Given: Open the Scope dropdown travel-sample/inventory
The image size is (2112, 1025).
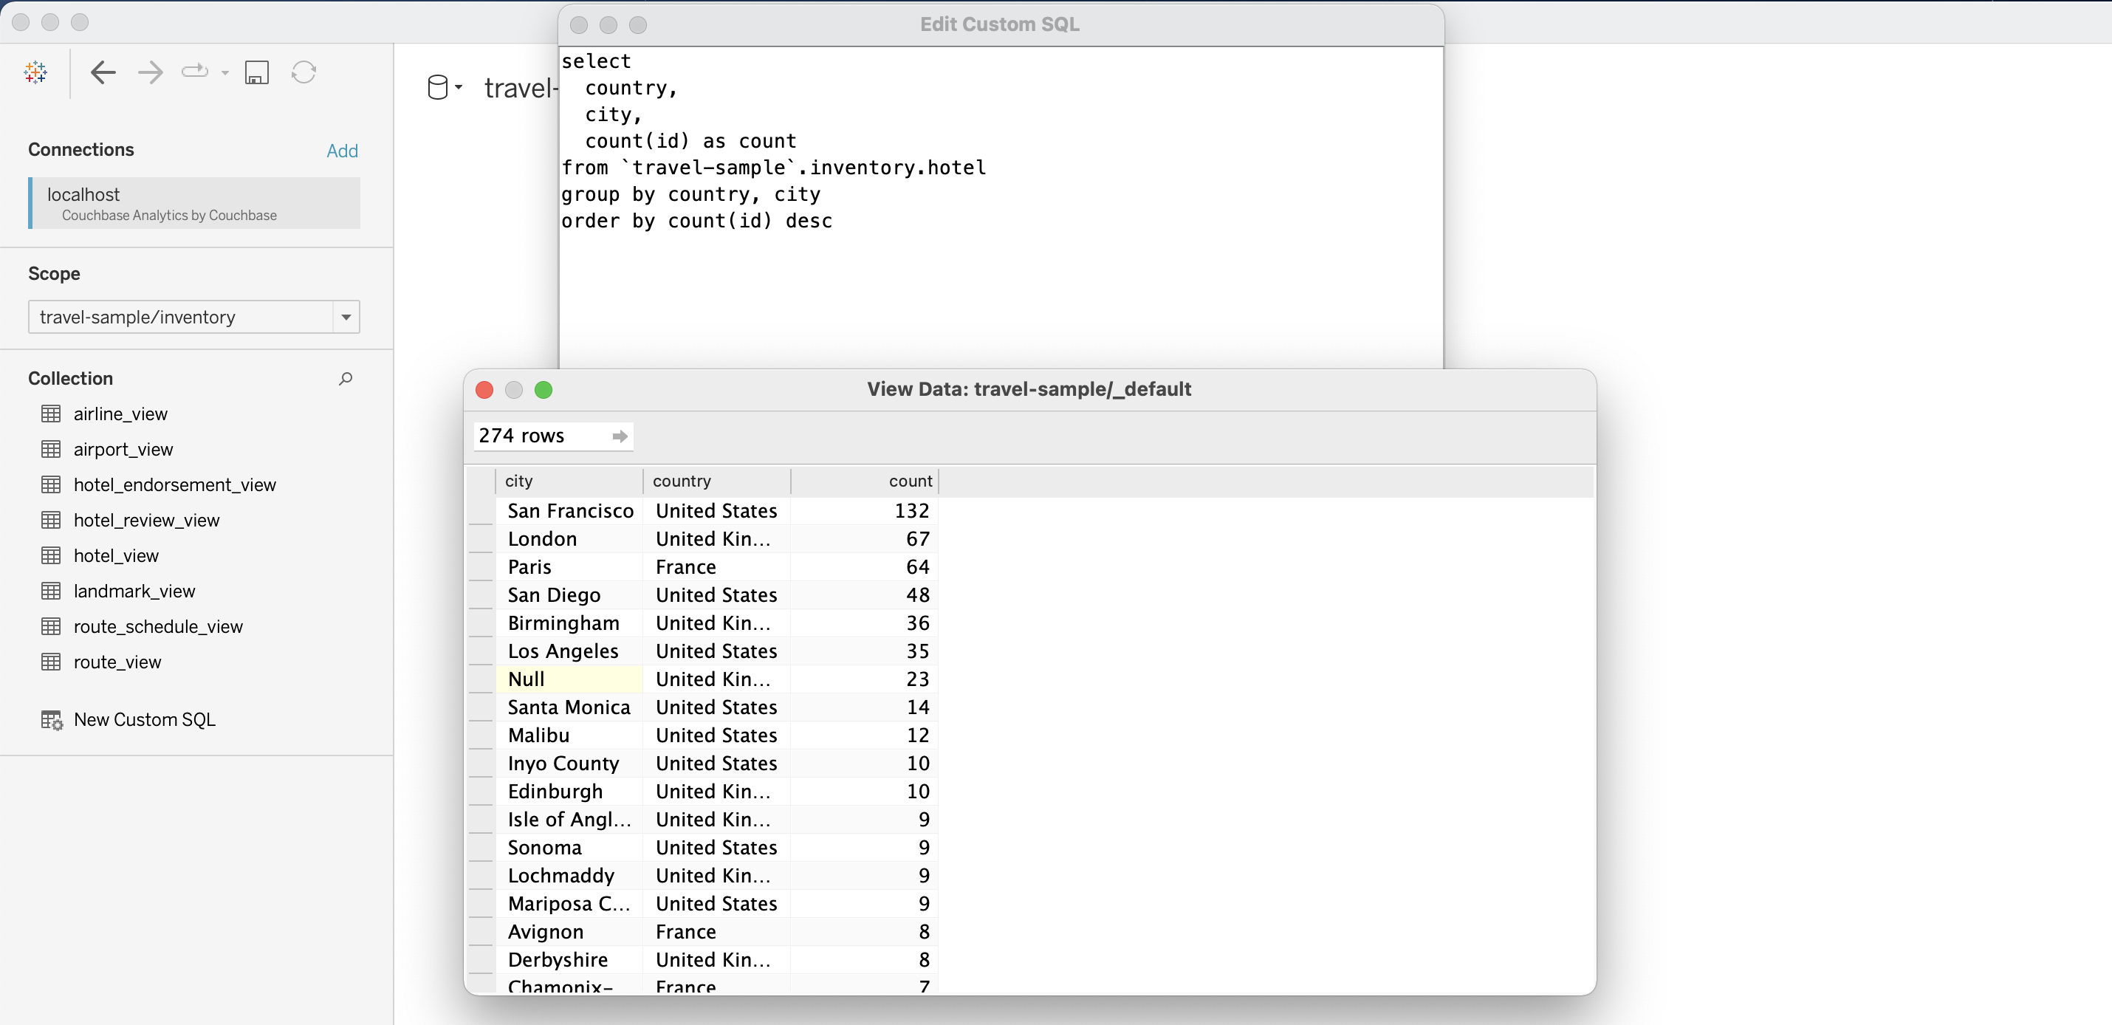Looking at the screenshot, I should tap(194, 318).
